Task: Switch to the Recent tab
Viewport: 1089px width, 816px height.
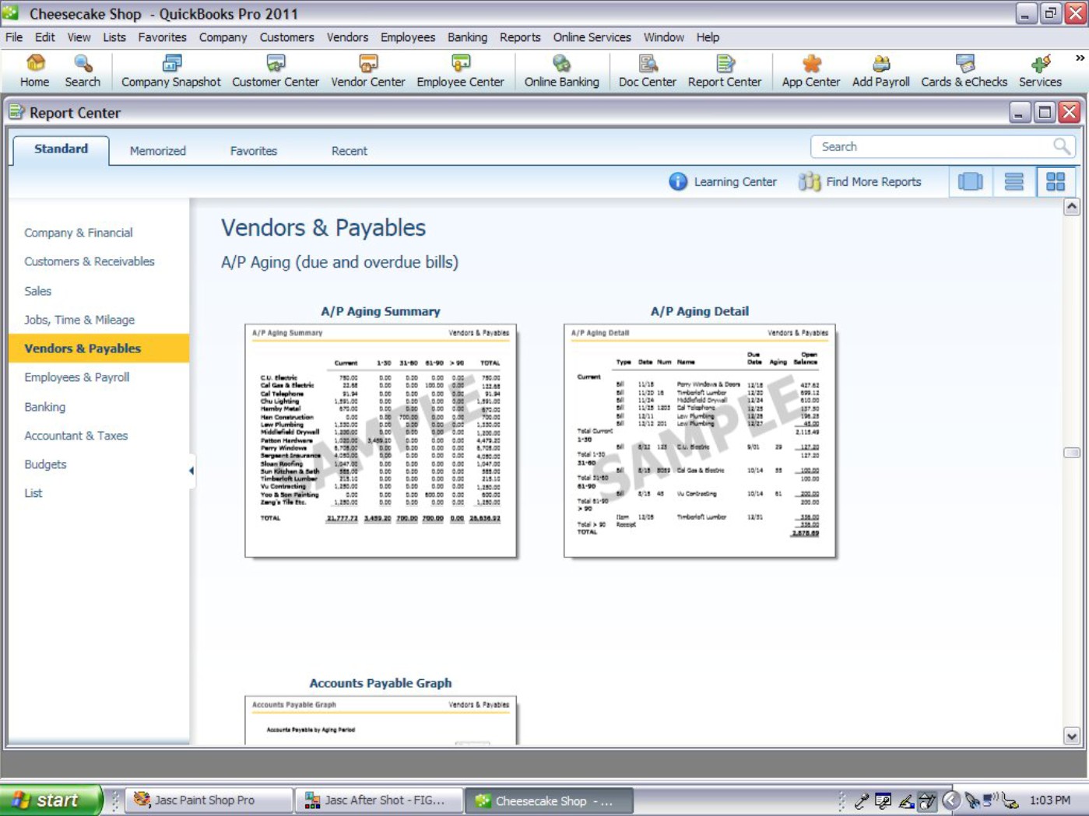Action: point(349,151)
